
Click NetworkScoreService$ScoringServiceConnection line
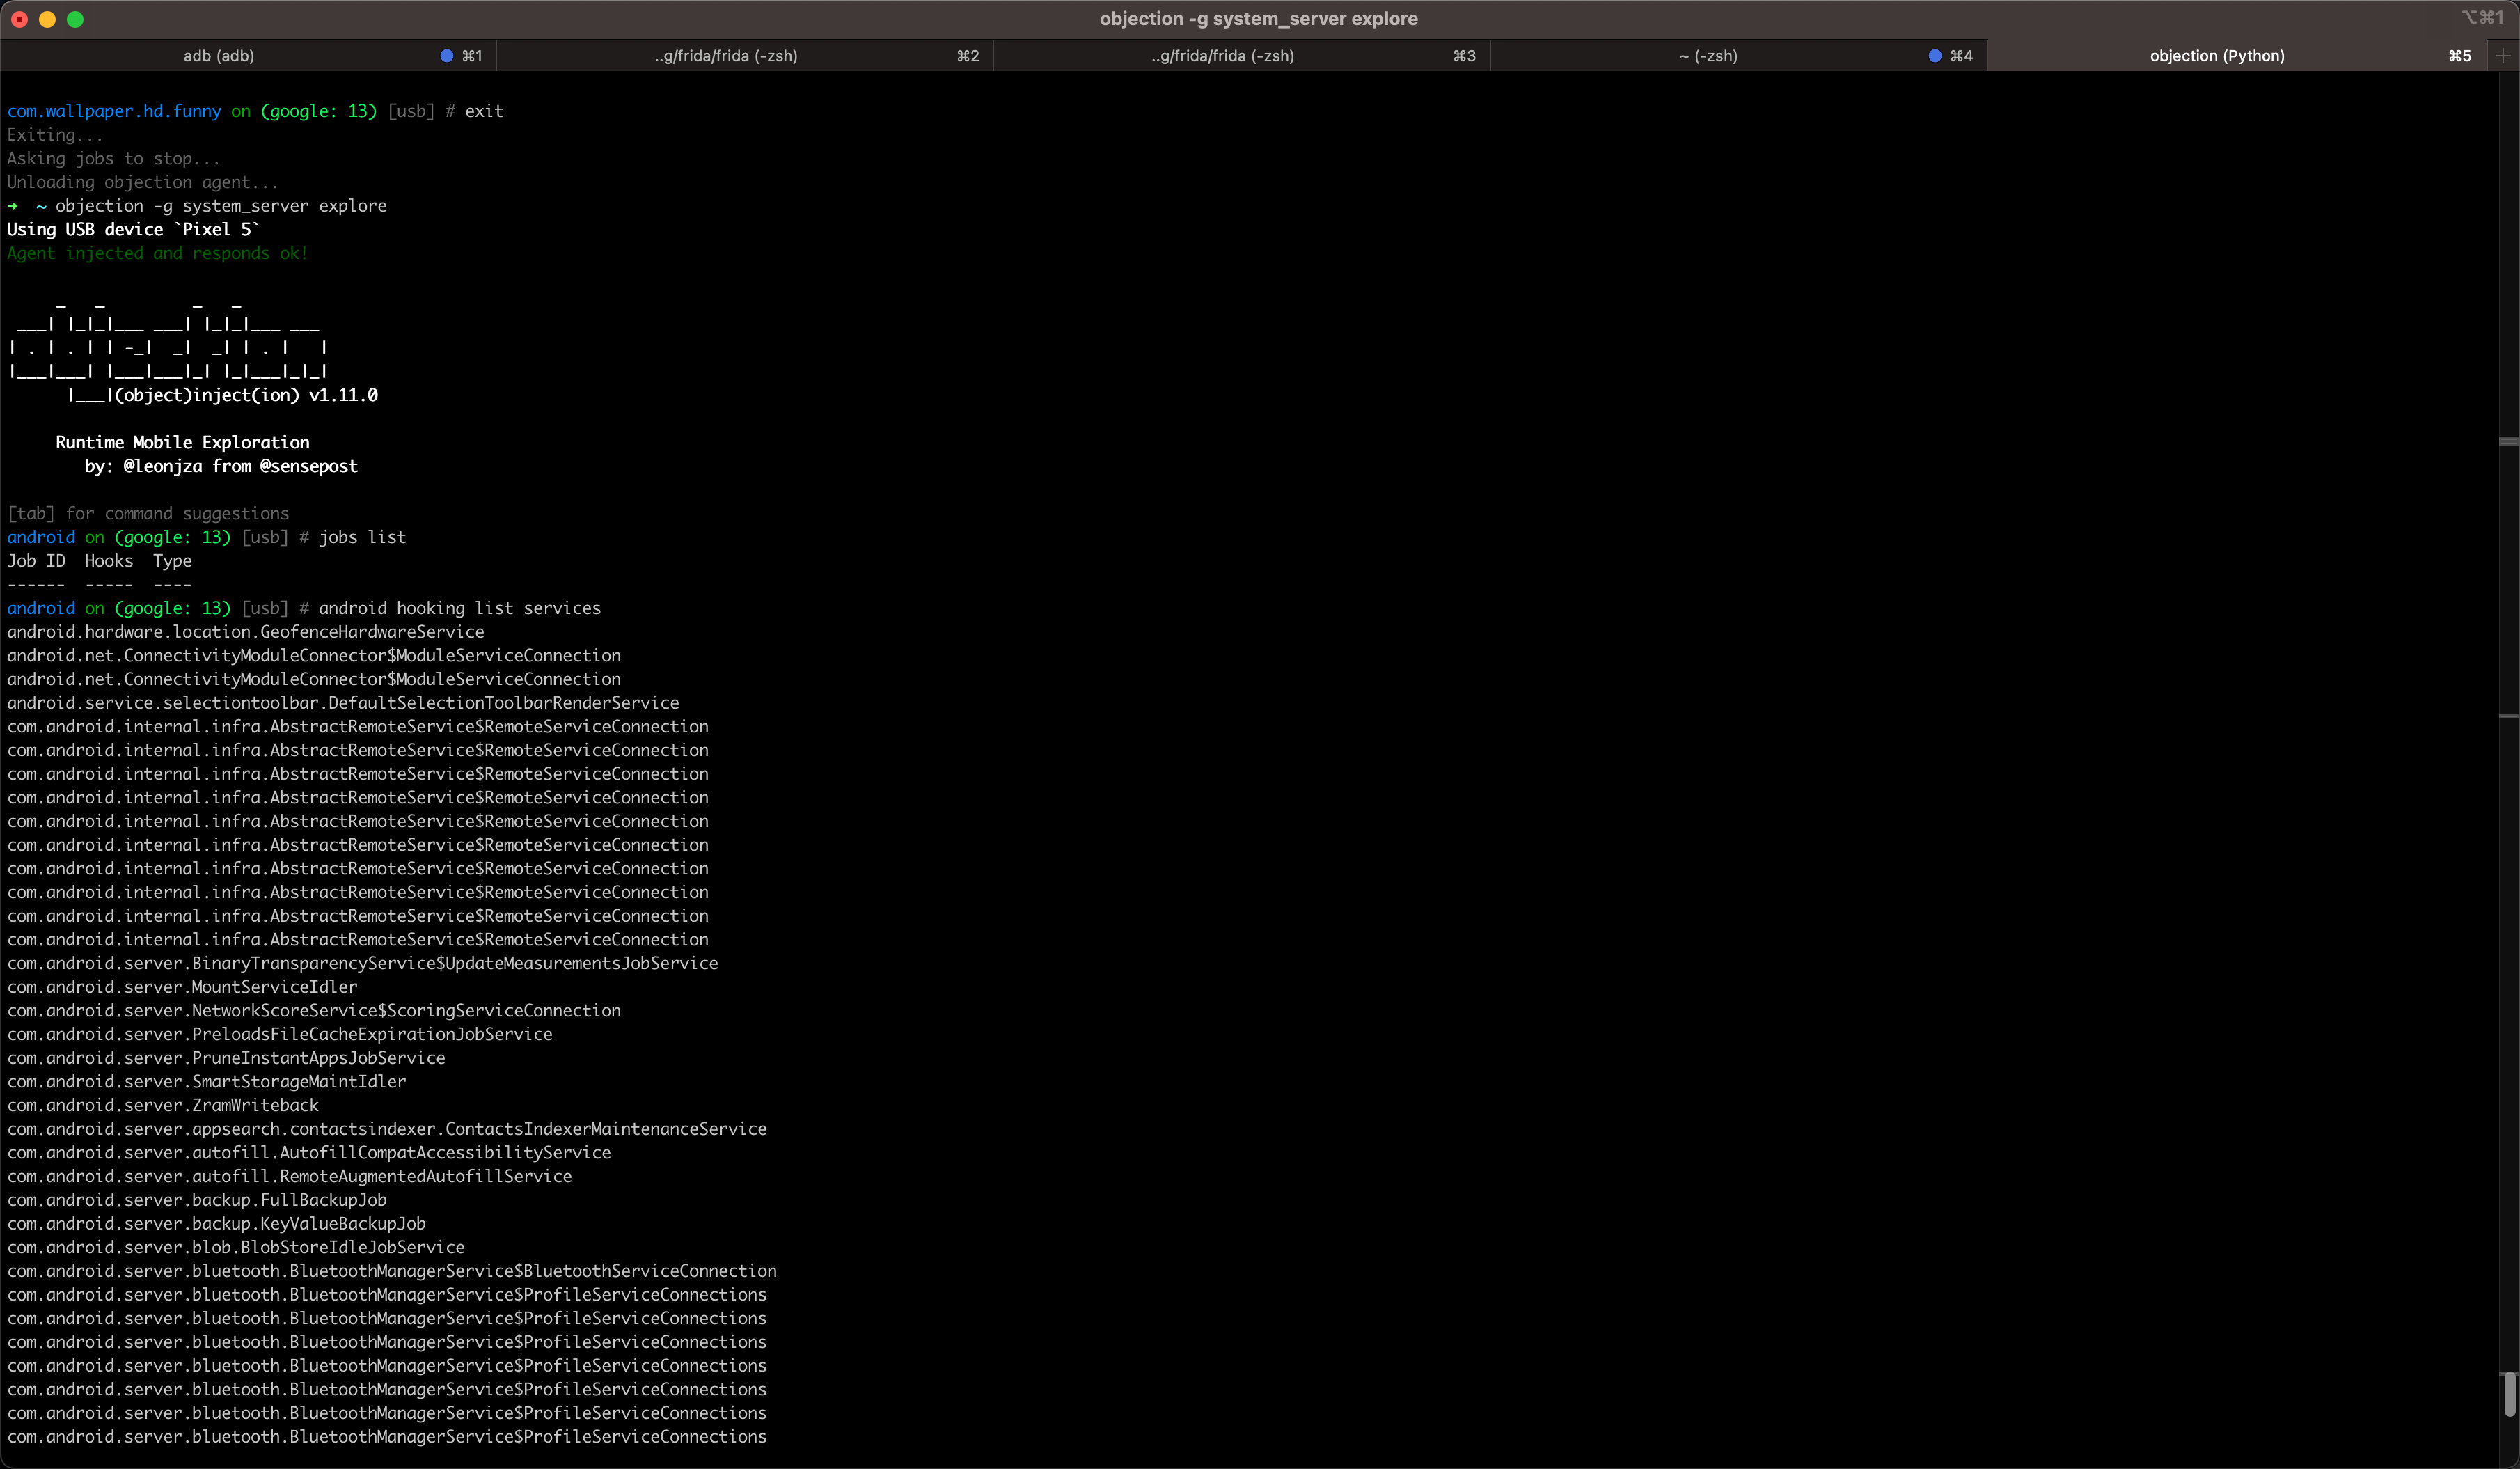(314, 1011)
